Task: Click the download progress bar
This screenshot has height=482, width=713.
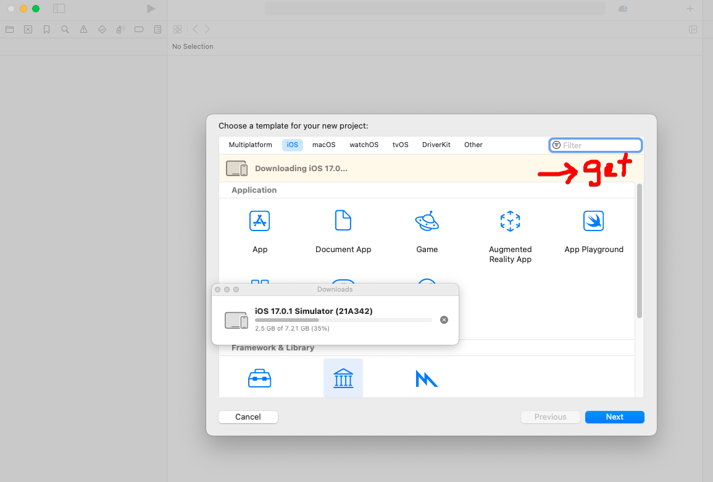Action: tap(343, 321)
